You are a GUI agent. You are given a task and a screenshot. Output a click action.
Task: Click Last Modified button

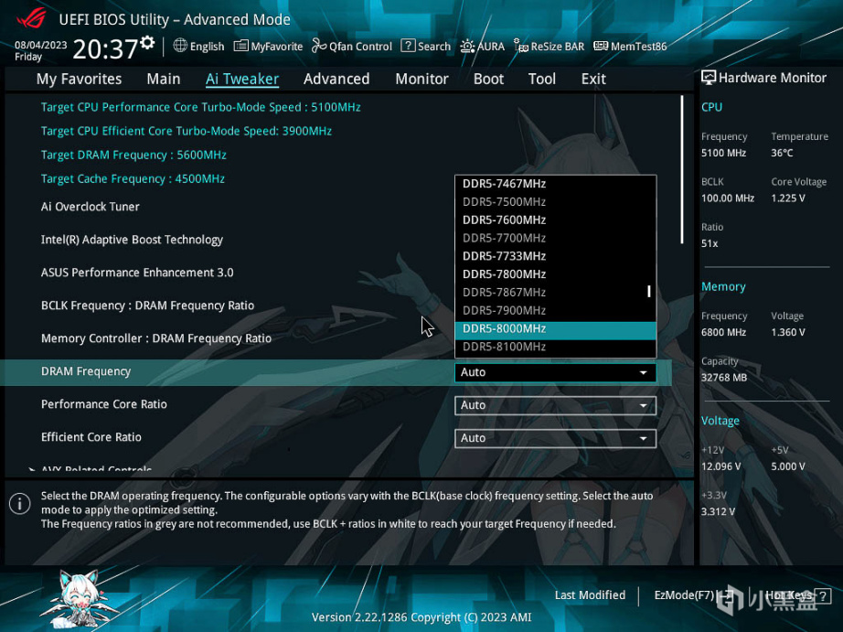tap(590, 595)
